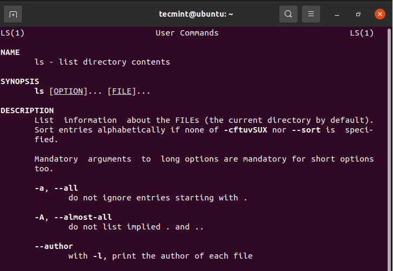
Task: Click the --author option text
Action: click(54, 246)
